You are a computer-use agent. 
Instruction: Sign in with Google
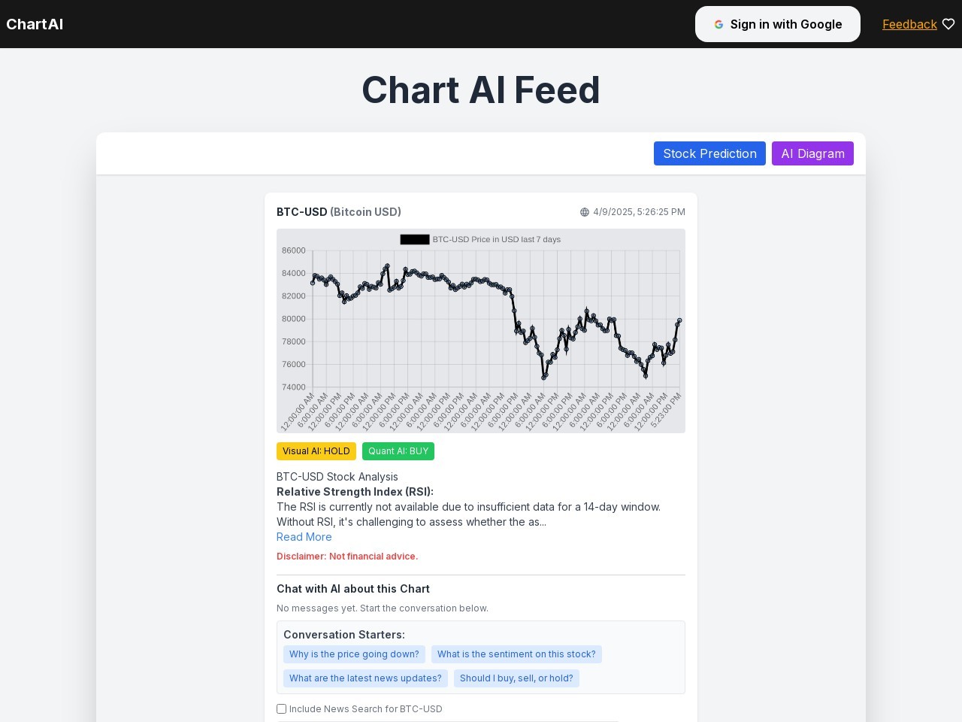tap(777, 24)
